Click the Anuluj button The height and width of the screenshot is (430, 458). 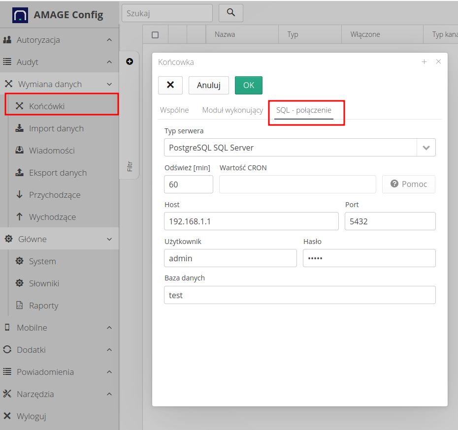pyautogui.click(x=209, y=85)
